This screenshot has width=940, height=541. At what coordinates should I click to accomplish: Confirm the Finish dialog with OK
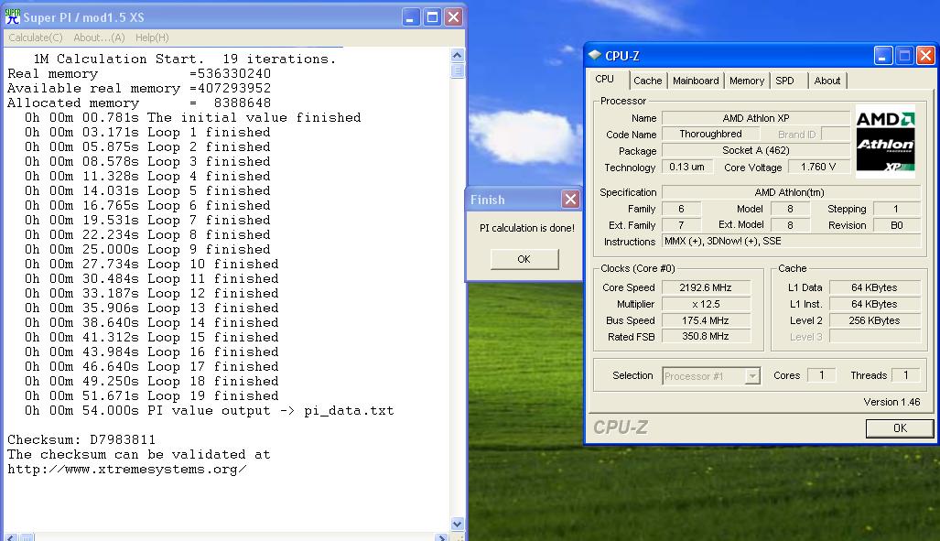point(524,259)
